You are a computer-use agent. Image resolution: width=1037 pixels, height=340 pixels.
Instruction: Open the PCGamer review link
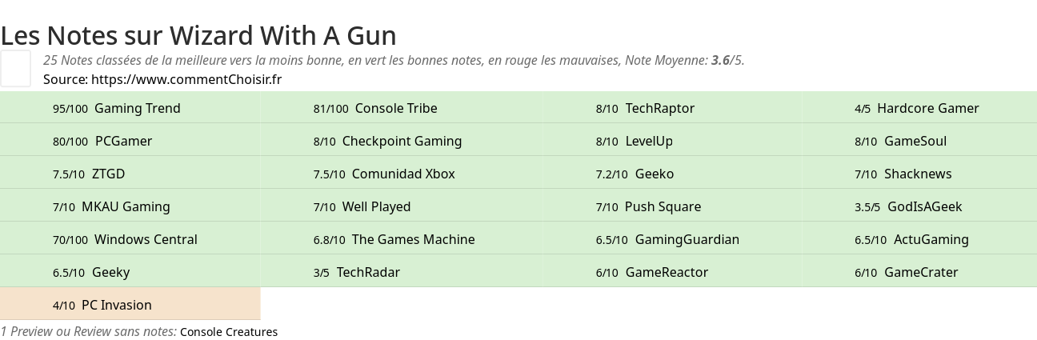[123, 141]
